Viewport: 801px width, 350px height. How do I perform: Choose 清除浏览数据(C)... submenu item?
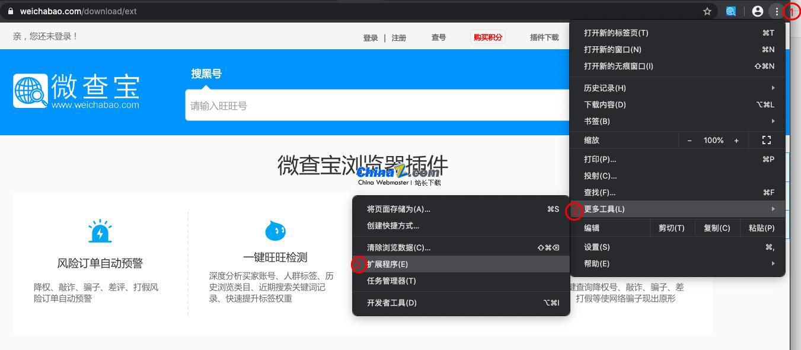coord(461,247)
